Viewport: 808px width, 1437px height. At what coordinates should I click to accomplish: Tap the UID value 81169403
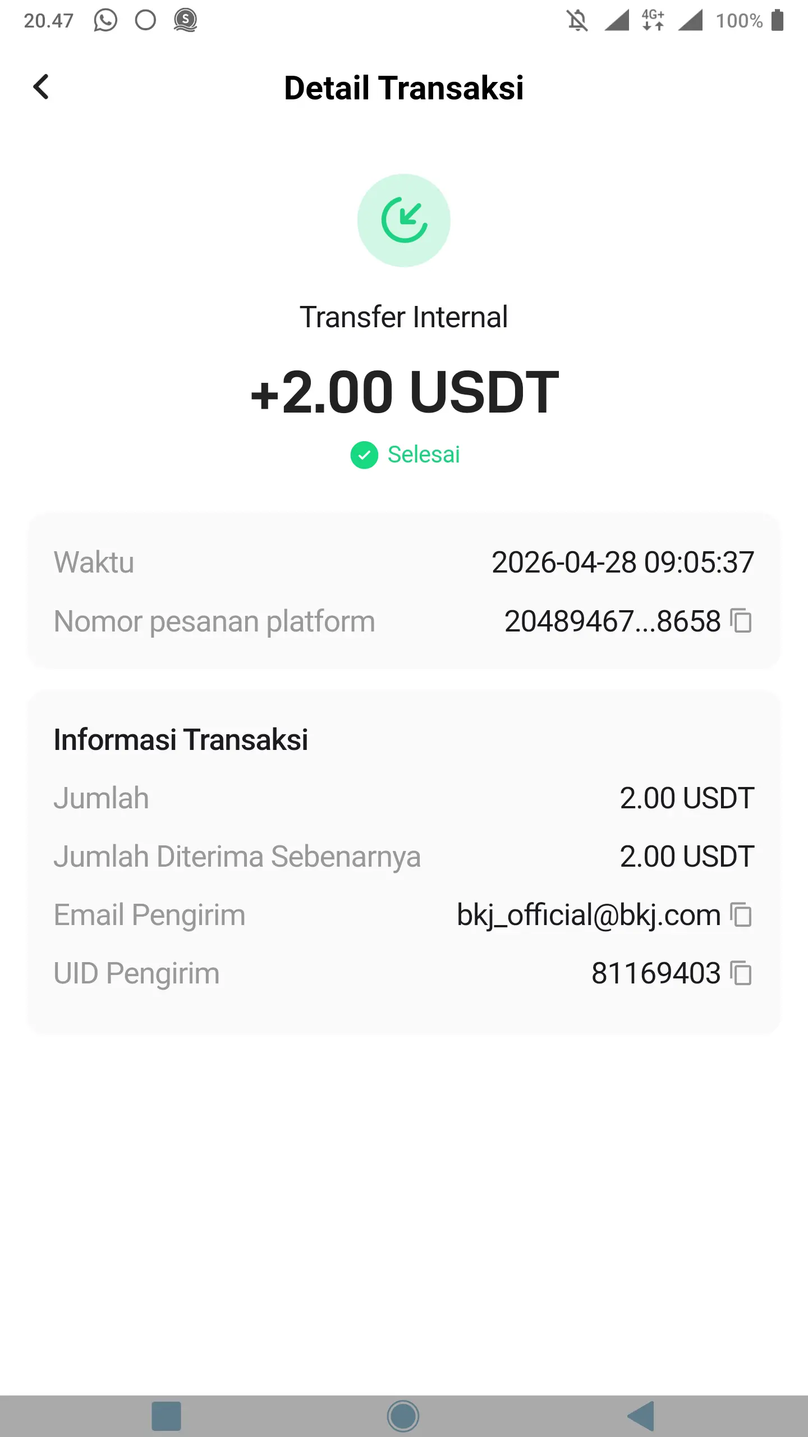click(656, 973)
